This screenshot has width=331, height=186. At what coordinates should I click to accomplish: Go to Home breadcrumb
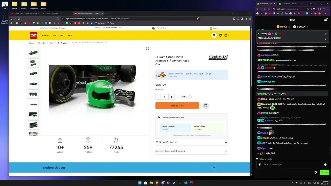pyautogui.click(x=31, y=43)
